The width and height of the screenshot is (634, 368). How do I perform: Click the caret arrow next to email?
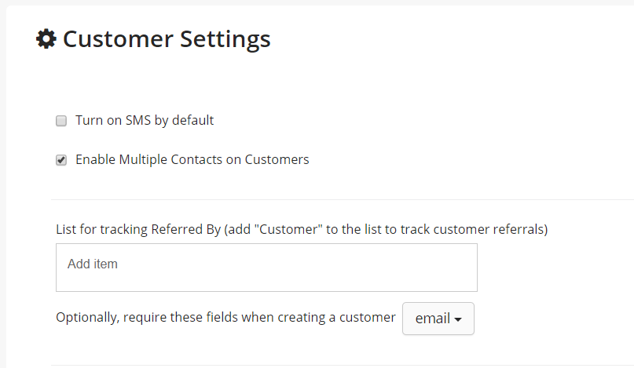458,319
